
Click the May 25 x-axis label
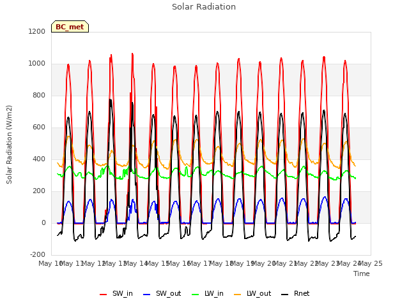tap(371, 263)
